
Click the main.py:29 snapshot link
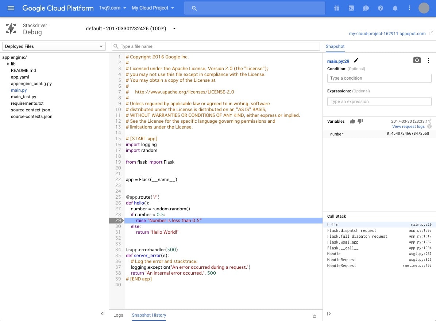coord(338,61)
